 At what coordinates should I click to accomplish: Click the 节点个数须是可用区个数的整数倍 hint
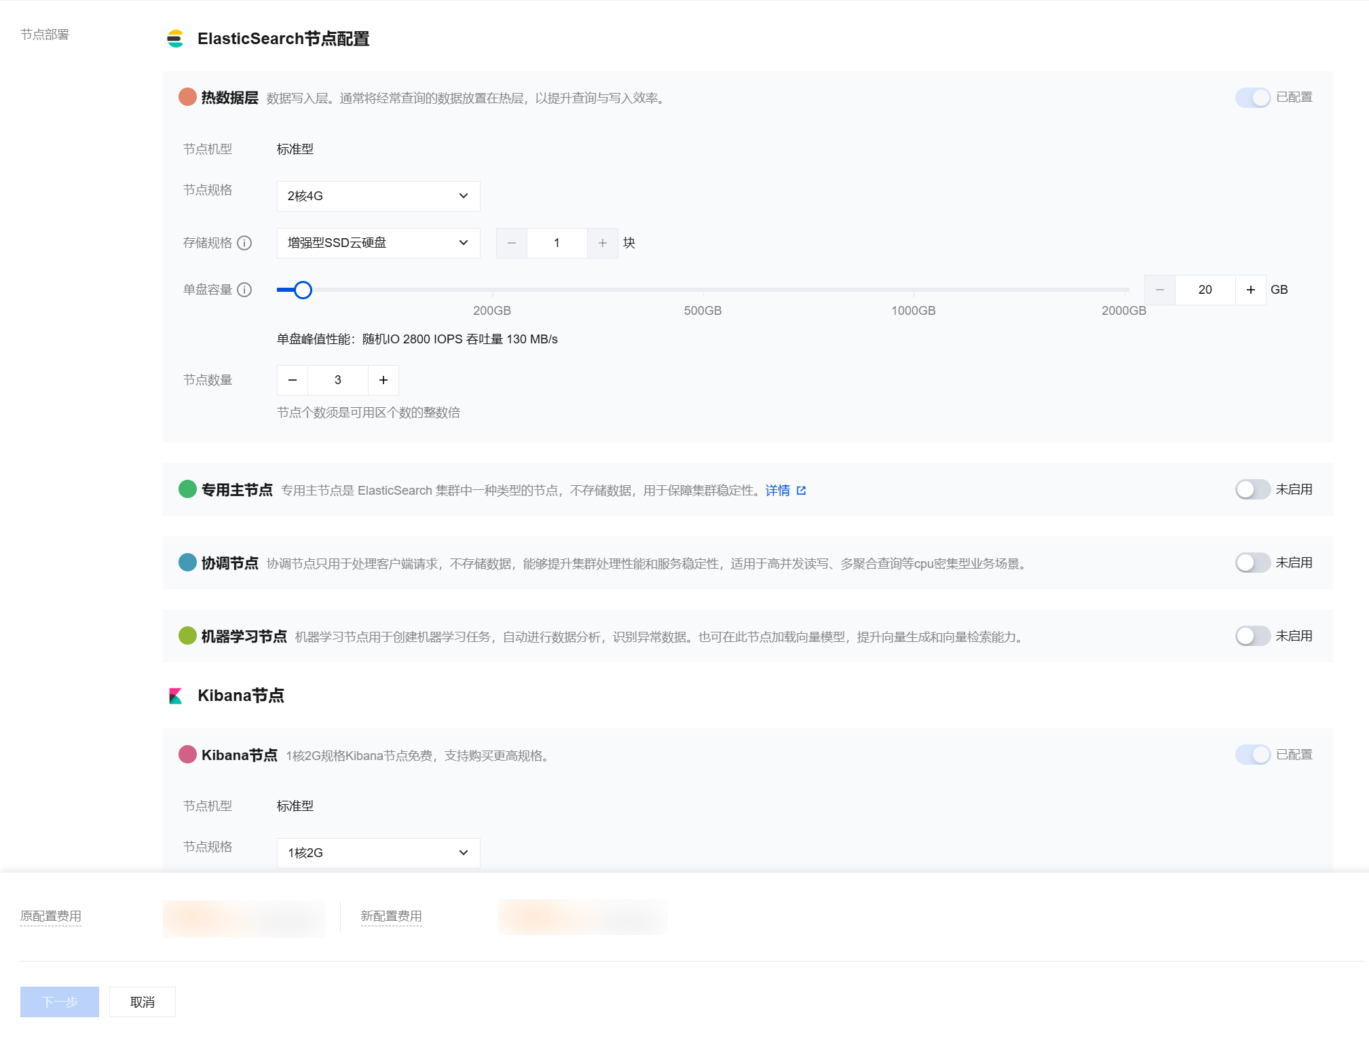tap(369, 413)
